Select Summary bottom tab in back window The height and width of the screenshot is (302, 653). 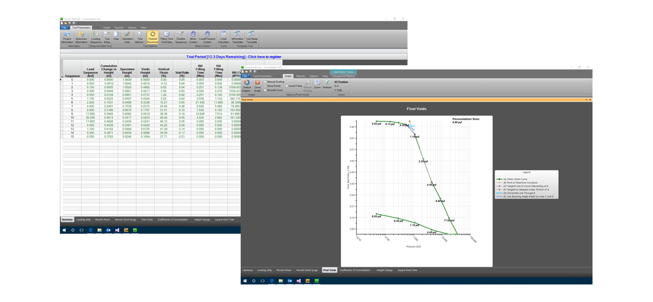[x=68, y=219]
